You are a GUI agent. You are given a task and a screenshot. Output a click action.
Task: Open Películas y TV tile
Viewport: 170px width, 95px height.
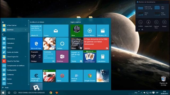(103, 31)
